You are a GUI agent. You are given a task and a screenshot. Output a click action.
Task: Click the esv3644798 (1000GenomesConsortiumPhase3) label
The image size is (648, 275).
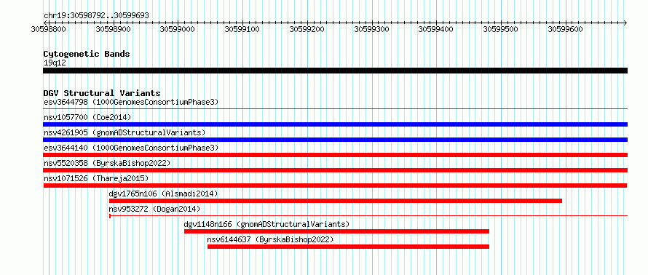131,102
